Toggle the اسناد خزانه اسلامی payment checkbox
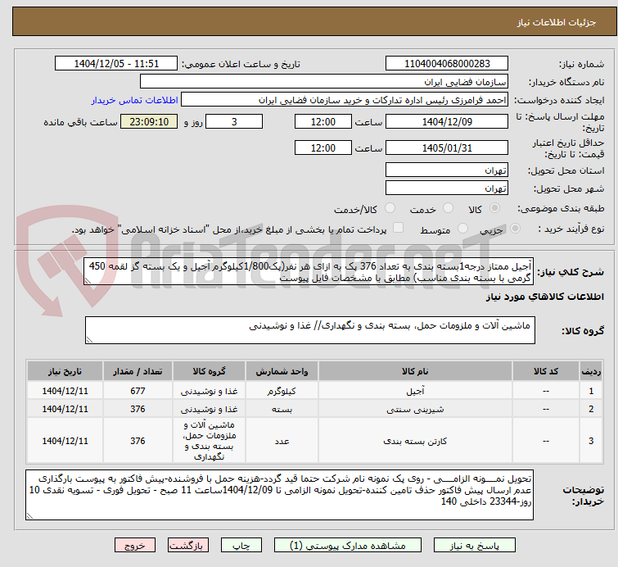This screenshot has width=618, height=567. tap(398, 228)
